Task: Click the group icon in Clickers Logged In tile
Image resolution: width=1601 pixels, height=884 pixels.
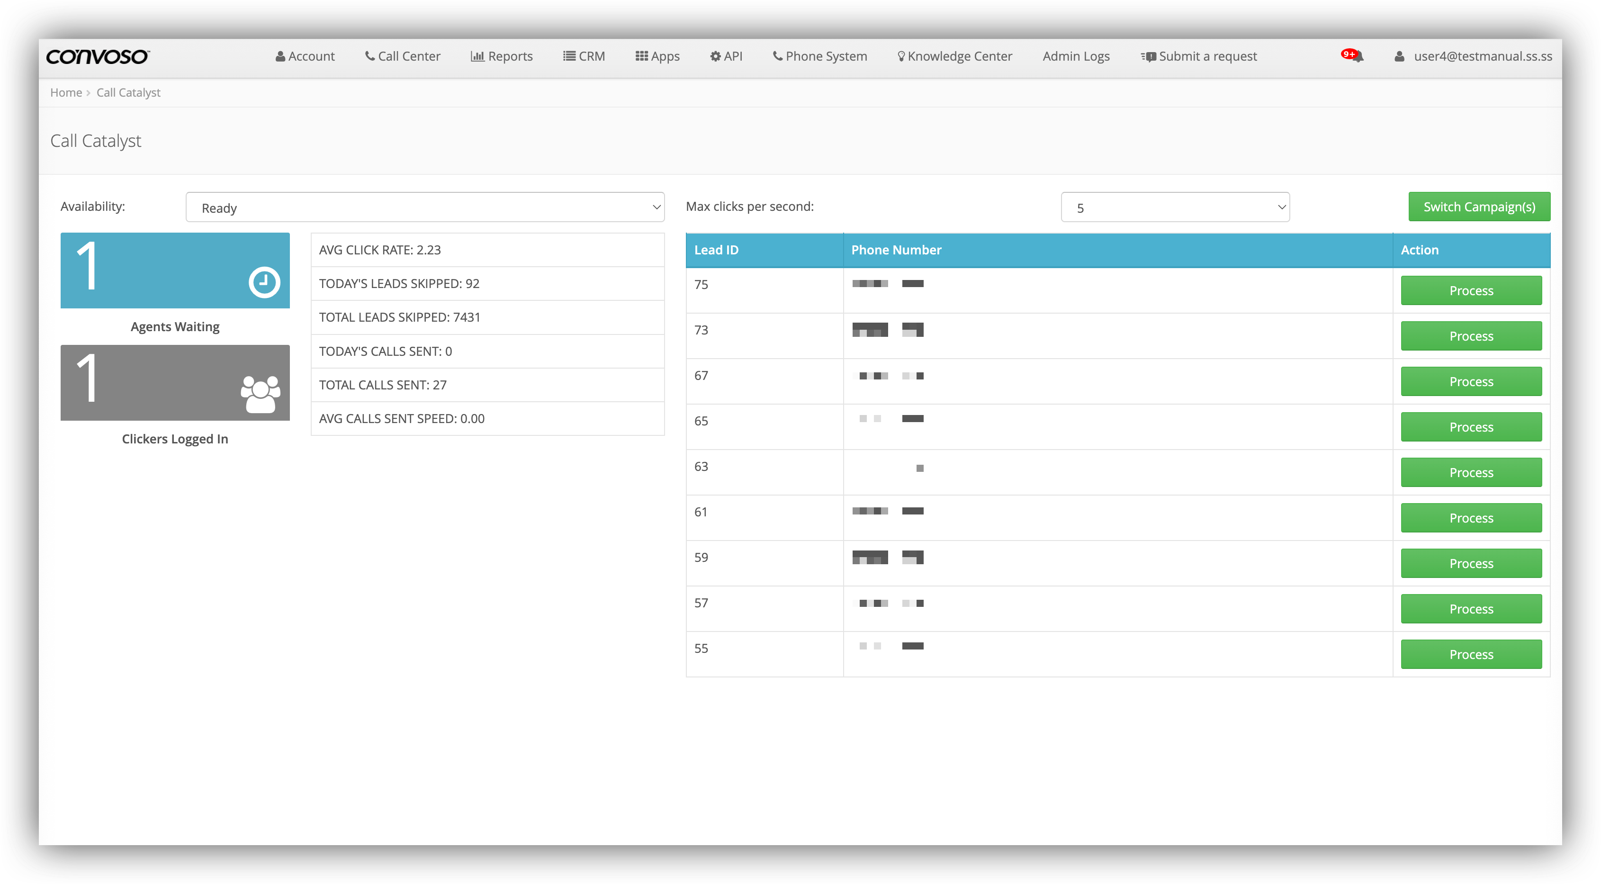Action: [x=261, y=394]
